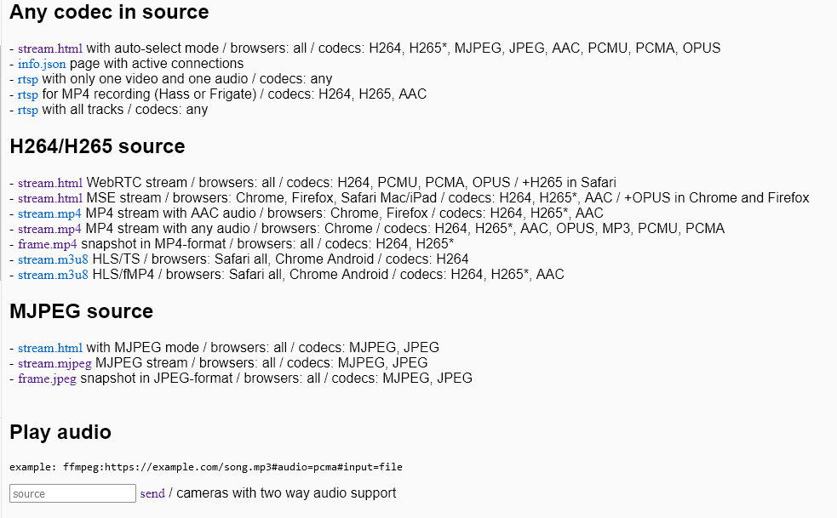Click the H264/H265 source heading
The height and width of the screenshot is (518, 837).
tap(96, 146)
